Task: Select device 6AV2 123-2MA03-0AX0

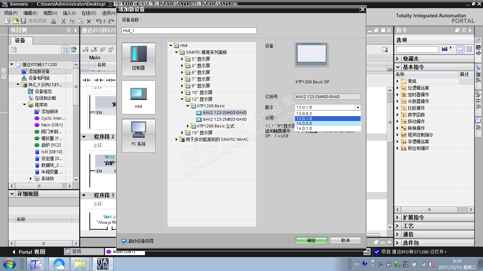Action: coord(225,113)
